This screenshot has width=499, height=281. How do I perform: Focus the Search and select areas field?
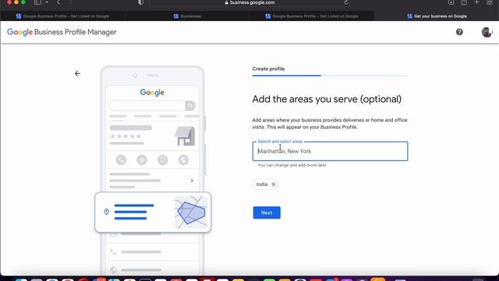point(330,151)
